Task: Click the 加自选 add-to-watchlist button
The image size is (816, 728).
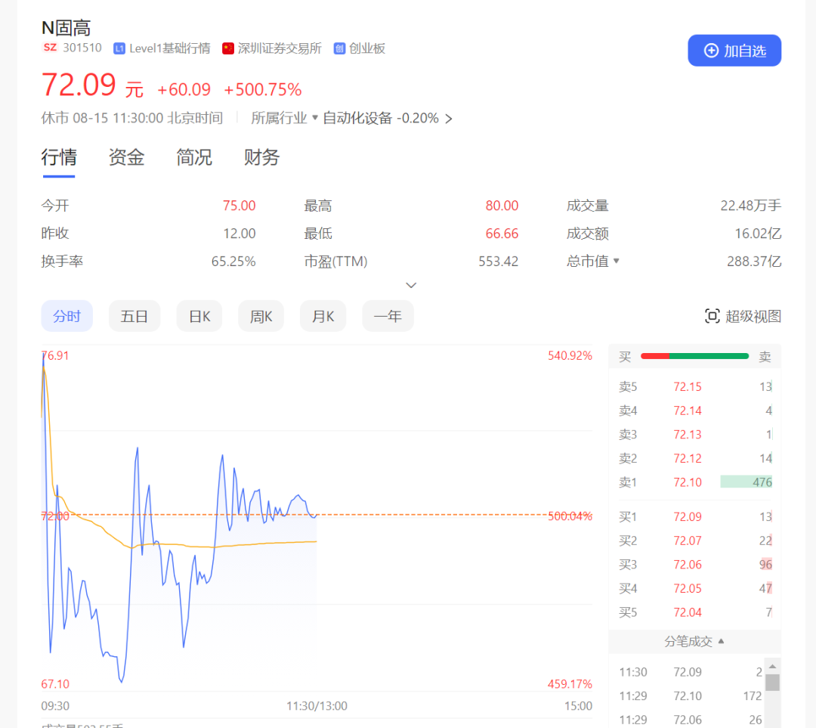Action: click(734, 51)
